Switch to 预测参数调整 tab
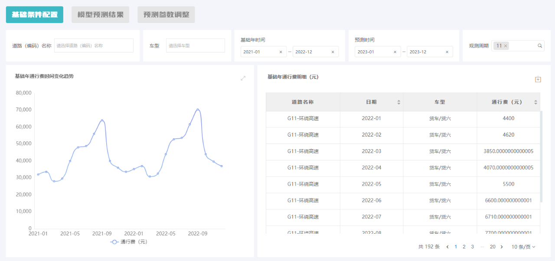This screenshot has width=555, height=261. coord(166,15)
